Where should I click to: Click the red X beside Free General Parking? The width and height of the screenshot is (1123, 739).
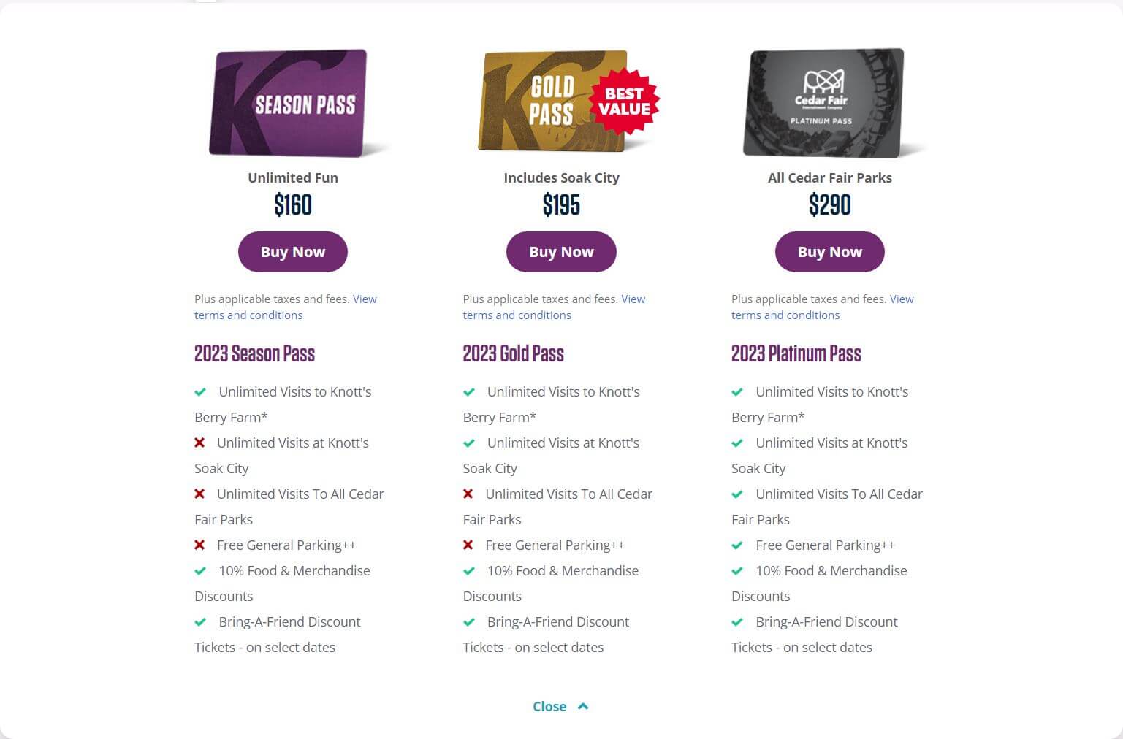point(199,545)
